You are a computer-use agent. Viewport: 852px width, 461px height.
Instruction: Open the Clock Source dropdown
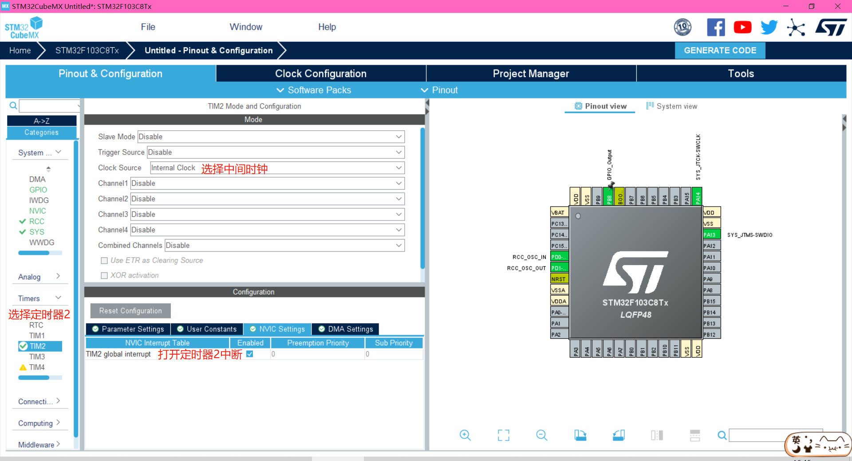[x=277, y=168]
